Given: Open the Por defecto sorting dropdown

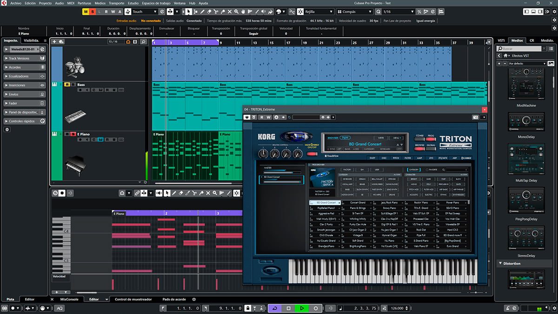Looking at the screenshot, I should pyautogui.click(x=527, y=63).
